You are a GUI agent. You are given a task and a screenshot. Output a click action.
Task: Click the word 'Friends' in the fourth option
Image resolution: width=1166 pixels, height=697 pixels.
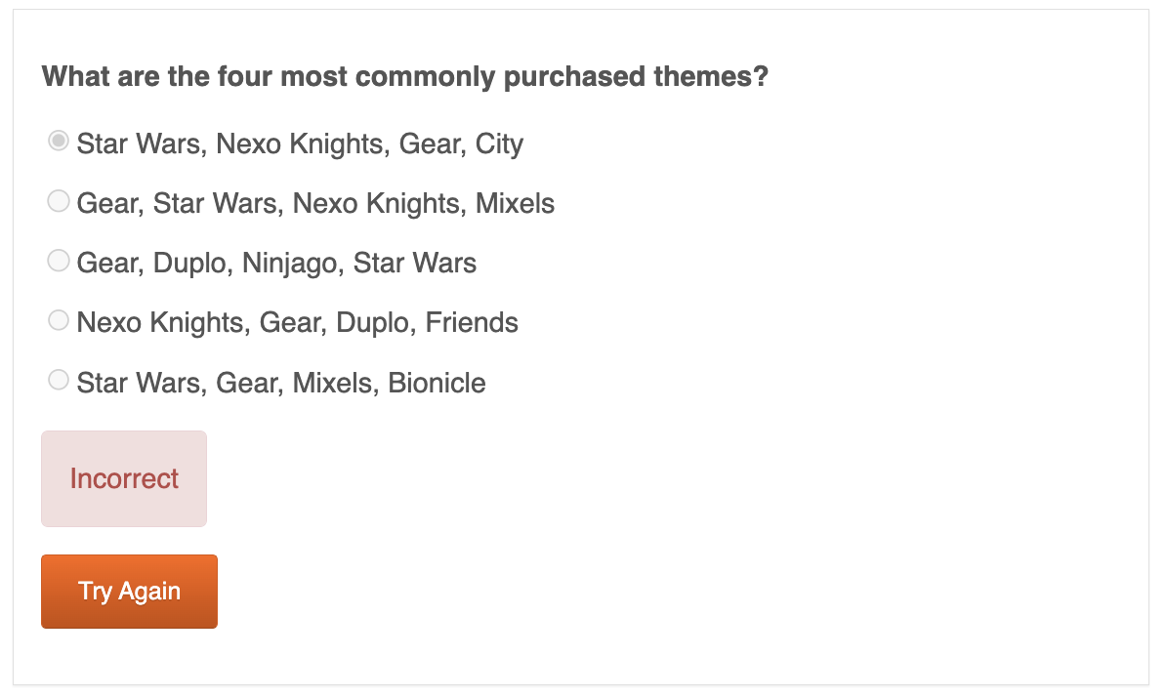point(472,323)
